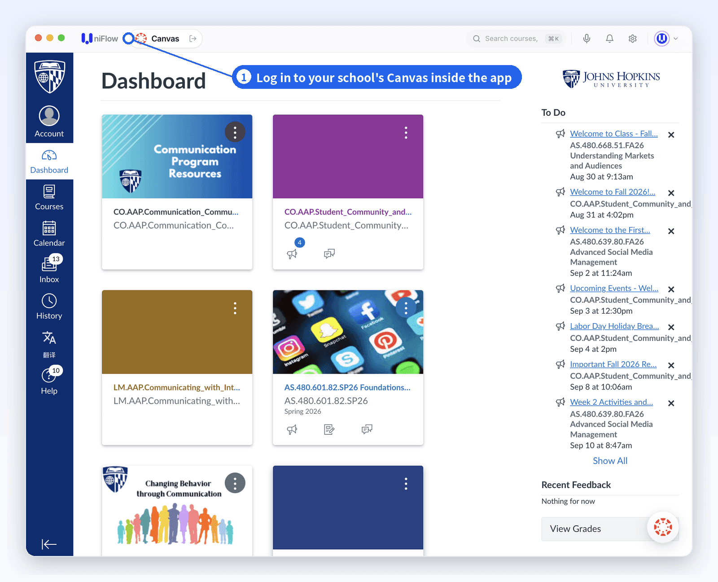Open options menu on Communication Program Resources card
718x582 pixels.
[x=235, y=132]
